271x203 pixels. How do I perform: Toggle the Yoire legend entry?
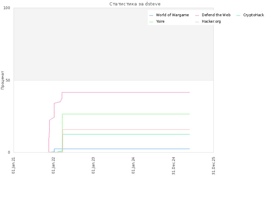coord(157,21)
